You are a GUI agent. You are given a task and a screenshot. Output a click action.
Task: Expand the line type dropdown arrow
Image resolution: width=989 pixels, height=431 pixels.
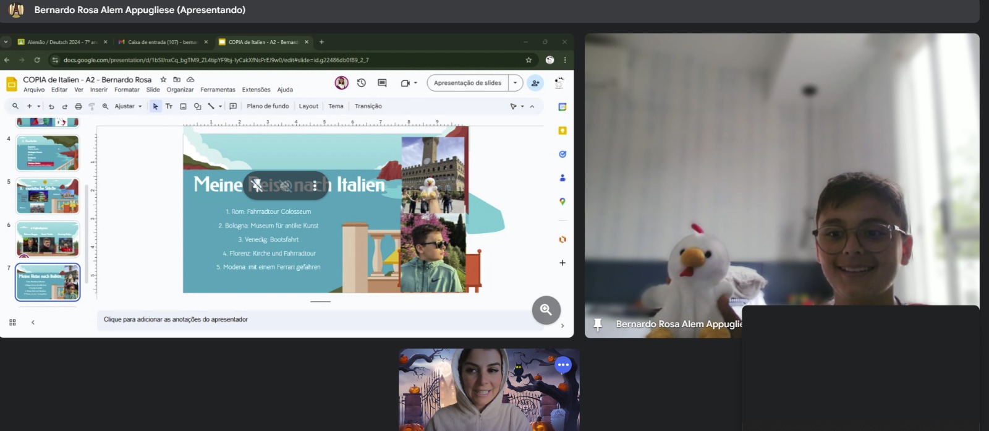[x=220, y=106]
